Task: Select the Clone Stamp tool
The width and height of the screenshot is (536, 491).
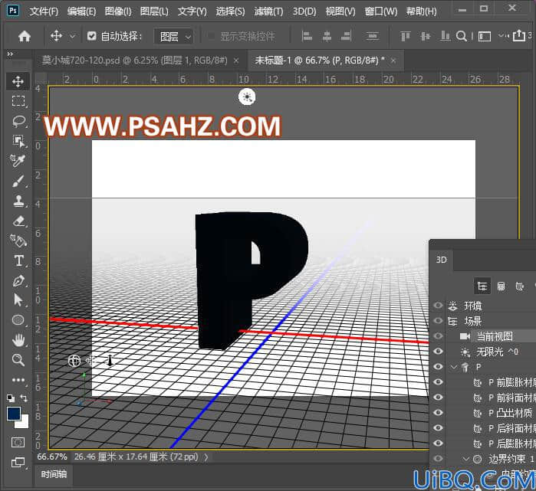Action: pyautogui.click(x=18, y=201)
